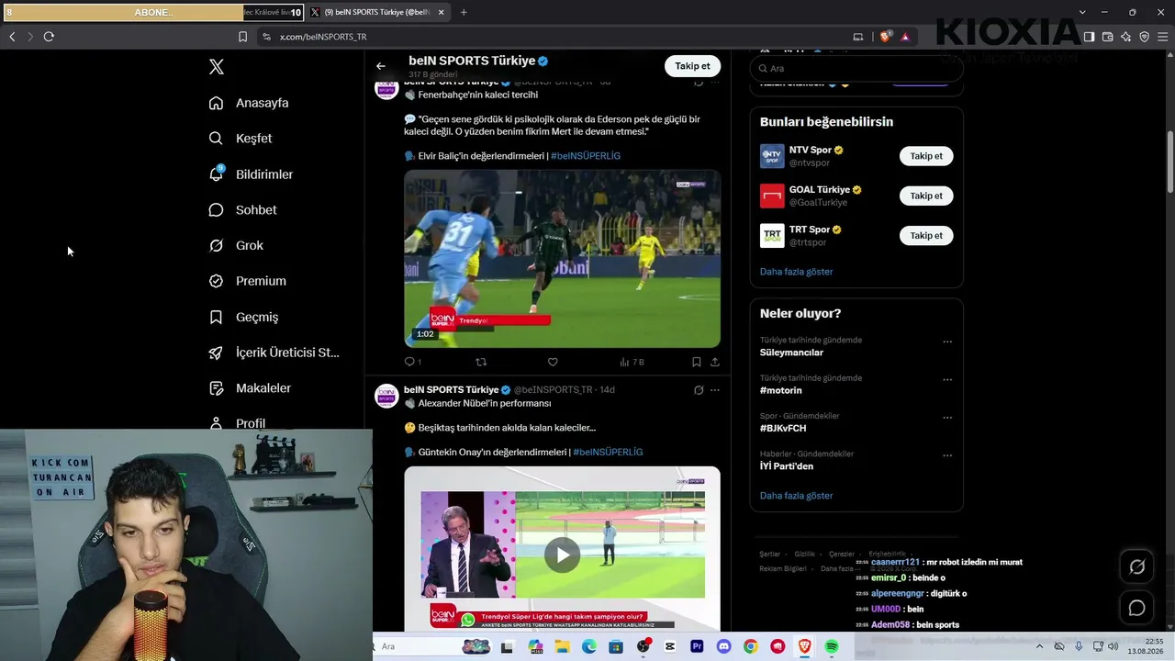Open more menu on Alexander Nübel tweet
1175x661 pixels.
(x=715, y=390)
